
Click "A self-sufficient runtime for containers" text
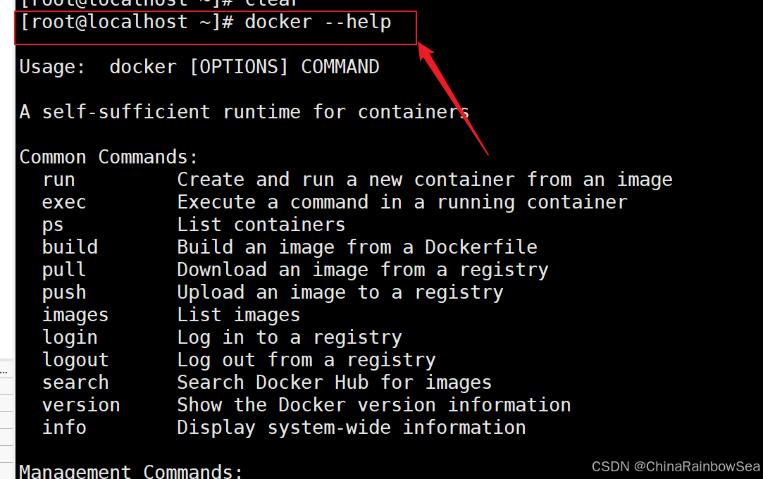(244, 112)
